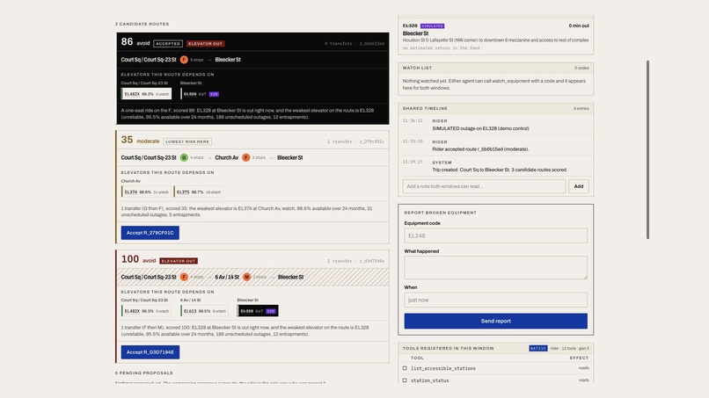
Task: Click the 0 min out label
Action: (x=579, y=25)
